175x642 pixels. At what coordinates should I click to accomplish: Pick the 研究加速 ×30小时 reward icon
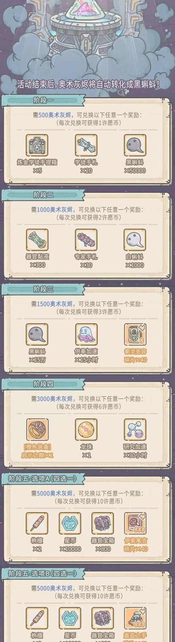tap(135, 429)
